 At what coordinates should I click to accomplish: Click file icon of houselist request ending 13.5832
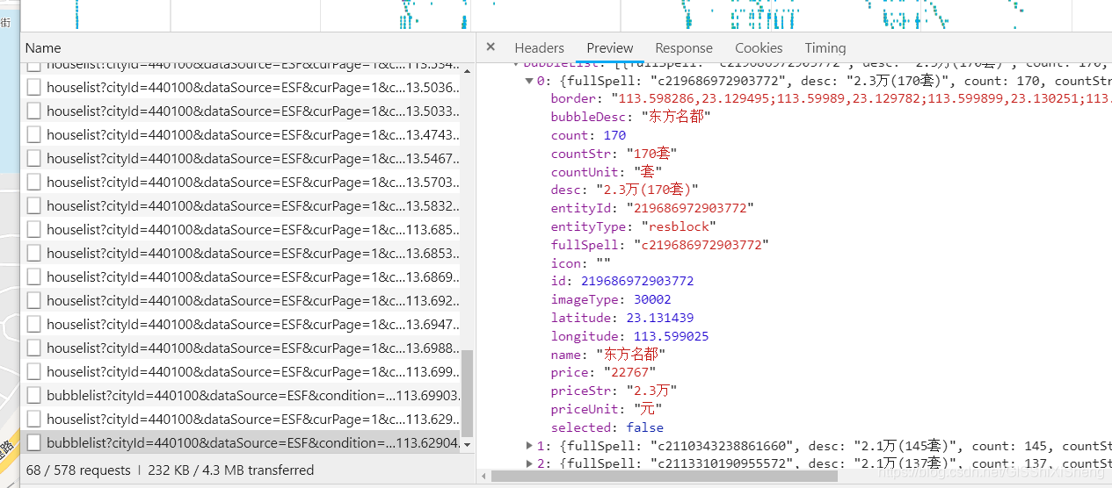(33, 206)
